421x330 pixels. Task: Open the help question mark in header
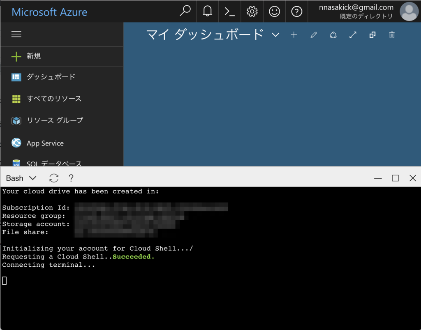pyautogui.click(x=296, y=12)
